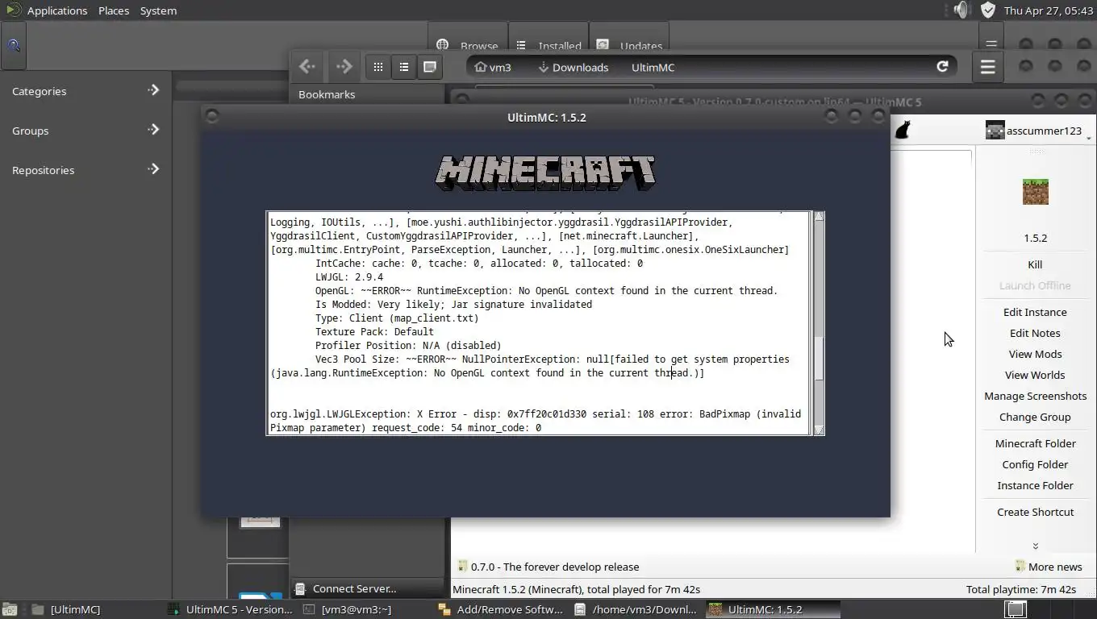This screenshot has width=1097, height=619.
Task: Open the Add/Remove Software hamburger menu
Action: 991,44
